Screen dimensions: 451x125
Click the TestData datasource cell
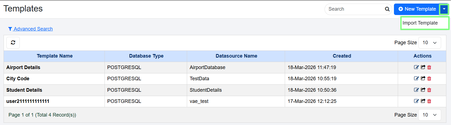click(199, 79)
